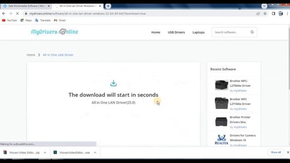Open Brother Printer Drivers Mac thumbnail
This screenshot has height=163, width=290.
(x=222, y=122)
